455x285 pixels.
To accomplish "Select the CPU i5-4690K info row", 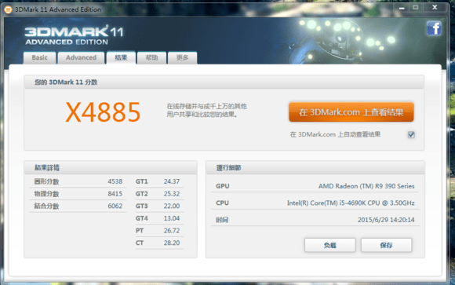I will [x=315, y=203].
